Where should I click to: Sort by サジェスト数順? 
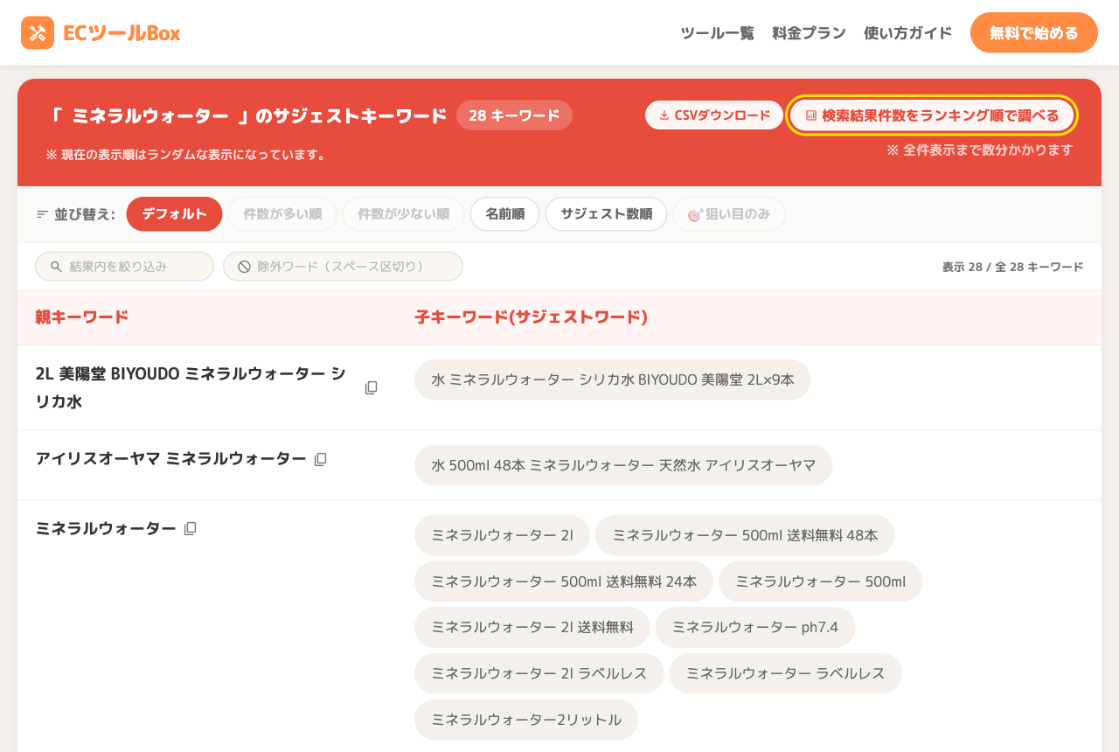click(606, 214)
